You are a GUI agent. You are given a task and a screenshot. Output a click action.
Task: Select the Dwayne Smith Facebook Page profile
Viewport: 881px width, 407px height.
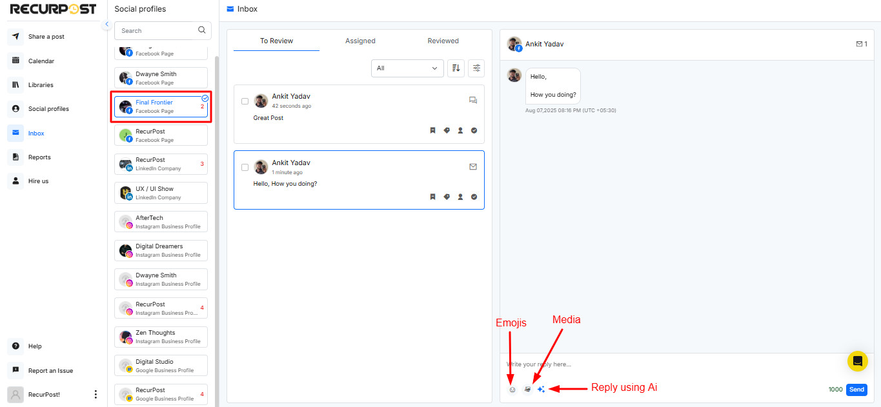(161, 78)
